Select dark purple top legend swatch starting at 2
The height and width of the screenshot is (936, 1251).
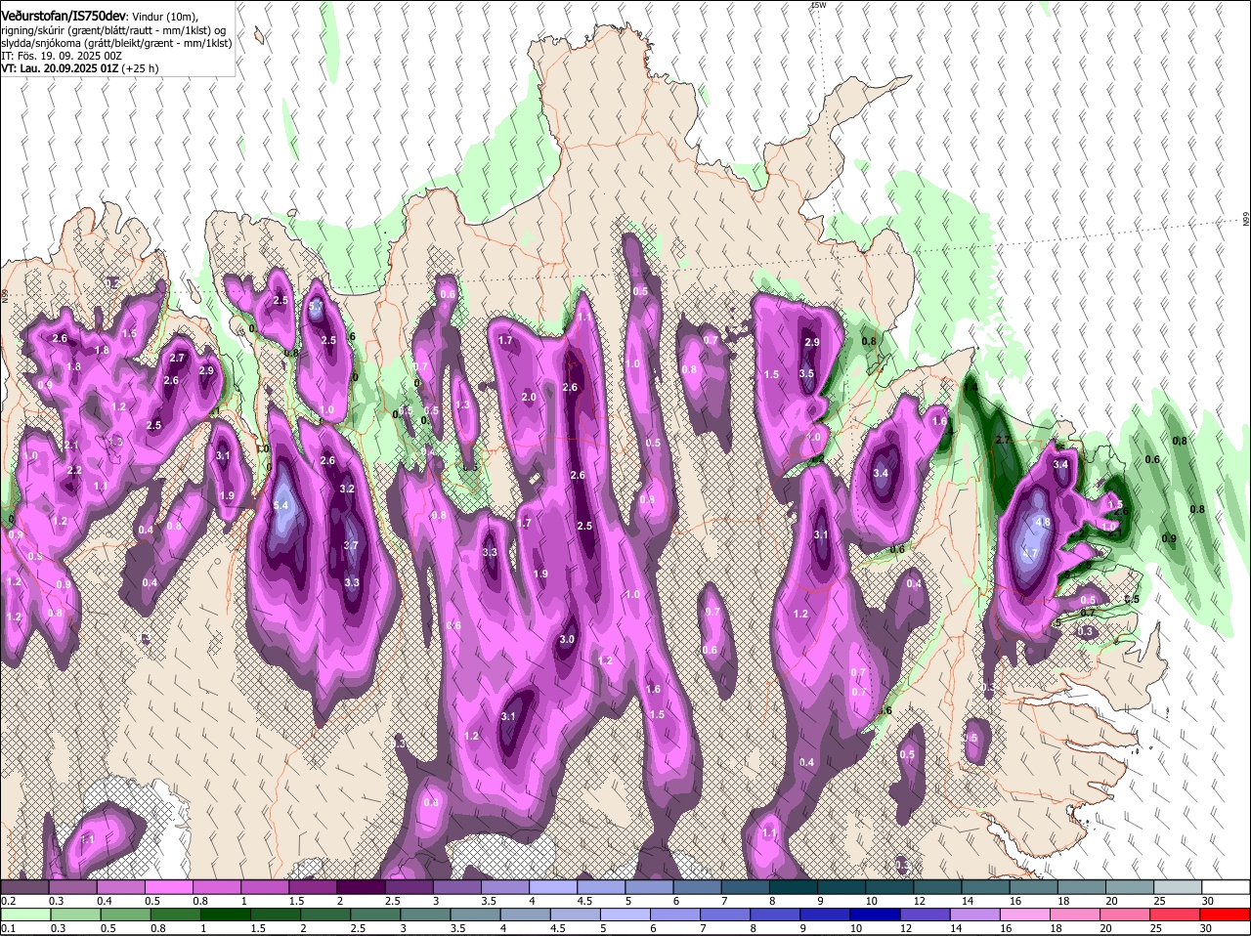pos(361,887)
